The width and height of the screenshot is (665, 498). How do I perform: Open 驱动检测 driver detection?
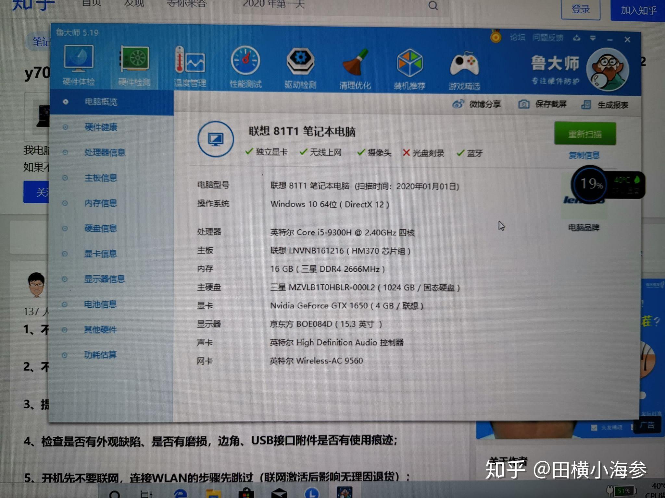[x=300, y=68]
